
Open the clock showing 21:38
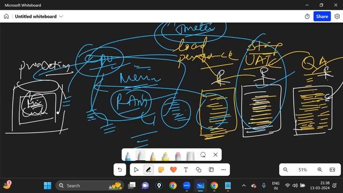point(319,185)
